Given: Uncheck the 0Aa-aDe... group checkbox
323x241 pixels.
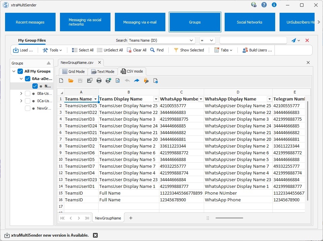Looking at the screenshot, I should (28, 79).
